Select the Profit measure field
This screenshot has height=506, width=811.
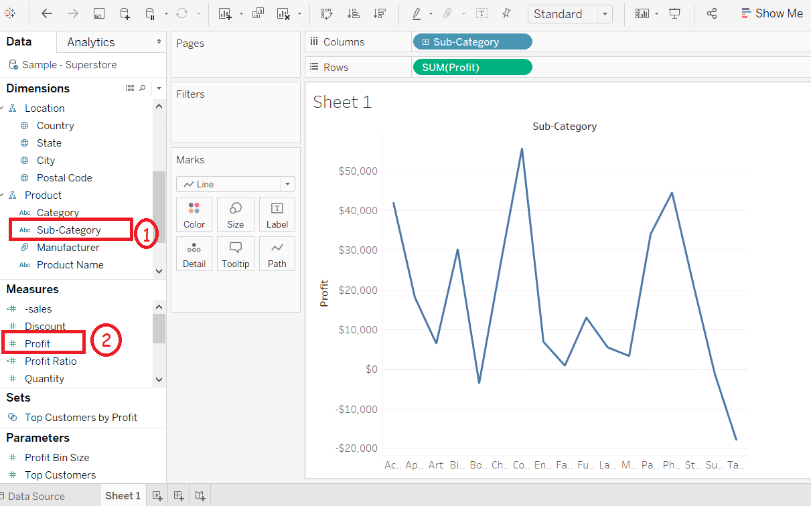[38, 344]
